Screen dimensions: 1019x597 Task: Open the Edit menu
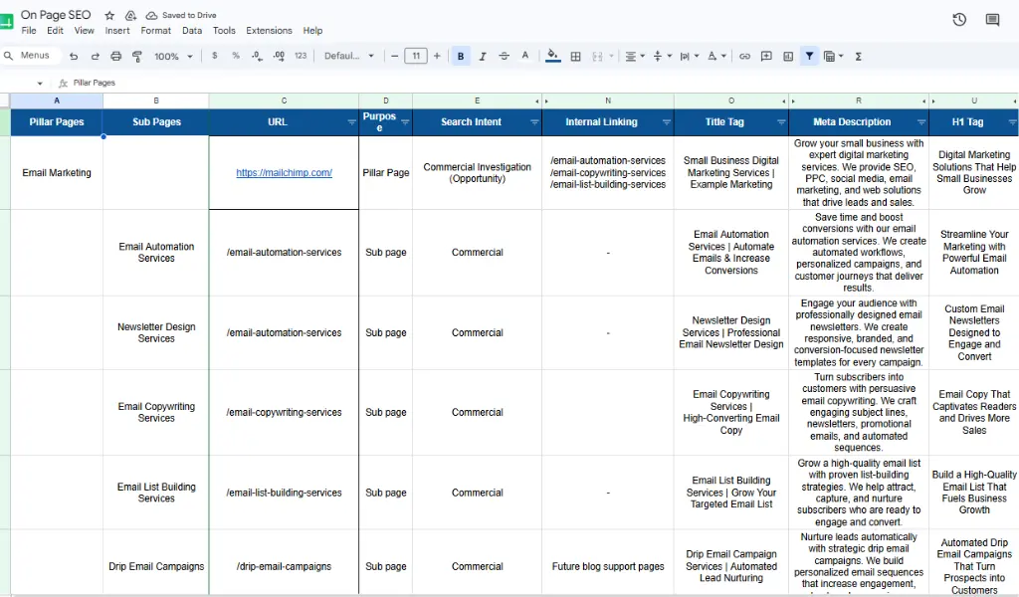point(56,31)
